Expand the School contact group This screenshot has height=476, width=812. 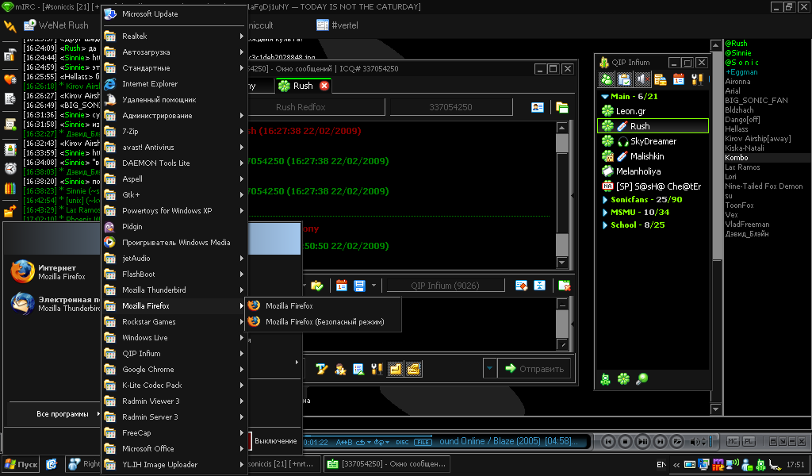tap(605, 225)
